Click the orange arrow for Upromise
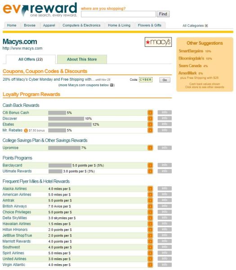236x270 pixels. click(x=150, y=148)
